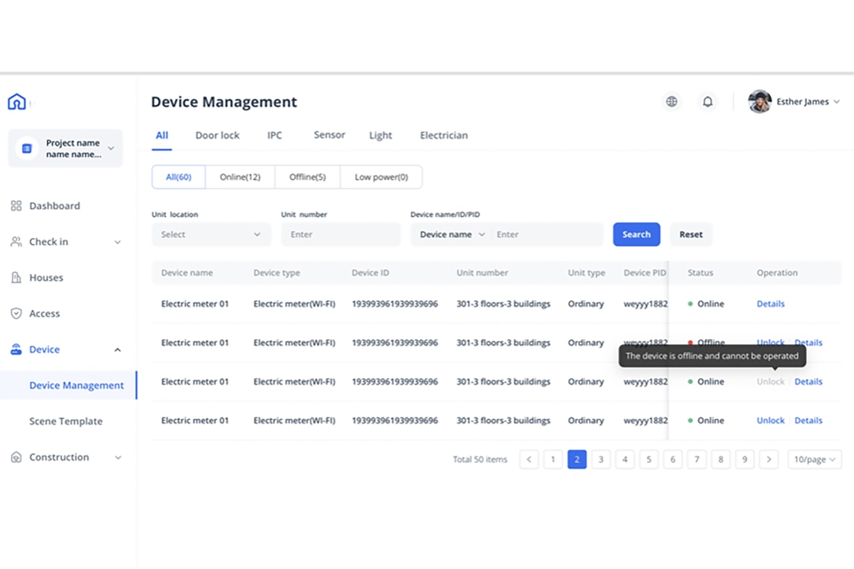Screen dimensions: 854x569
Task: Collapse the Device menu chevron
Action: (x=118, y=350)
